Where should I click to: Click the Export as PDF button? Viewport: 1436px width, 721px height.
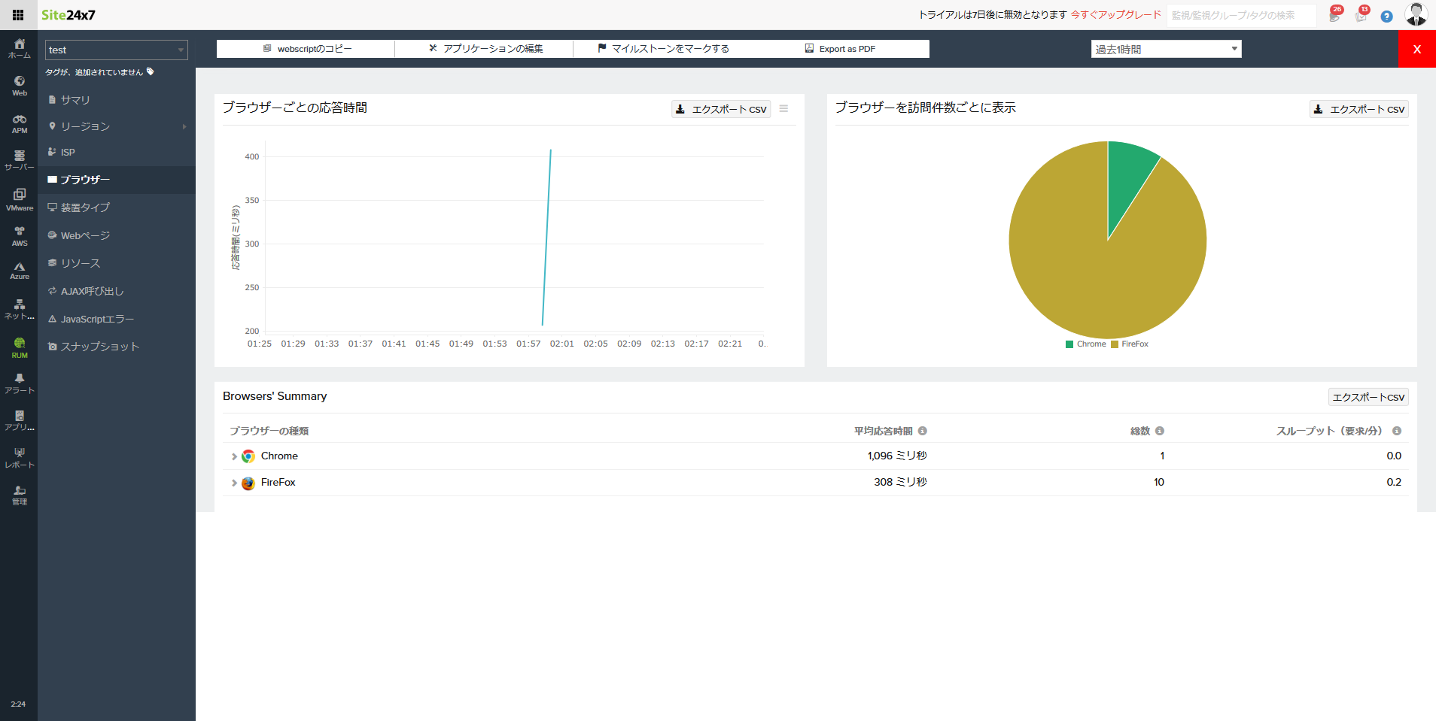(x=840, y=49)
